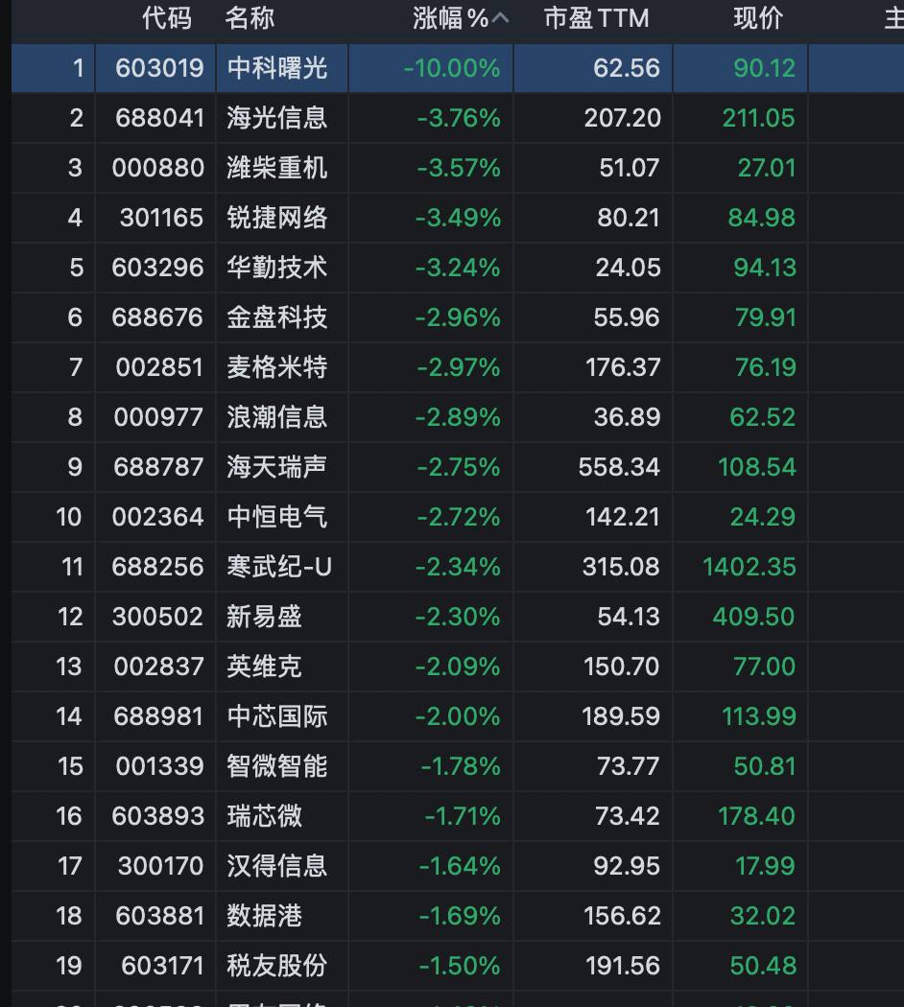Click stock code 002837

coord(158,667)
